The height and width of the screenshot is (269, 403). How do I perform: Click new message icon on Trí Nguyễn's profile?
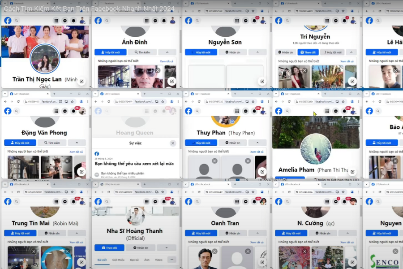(x=352, y=81)
